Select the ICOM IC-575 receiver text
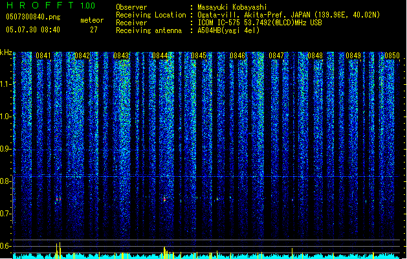 (x=260, y=23)
